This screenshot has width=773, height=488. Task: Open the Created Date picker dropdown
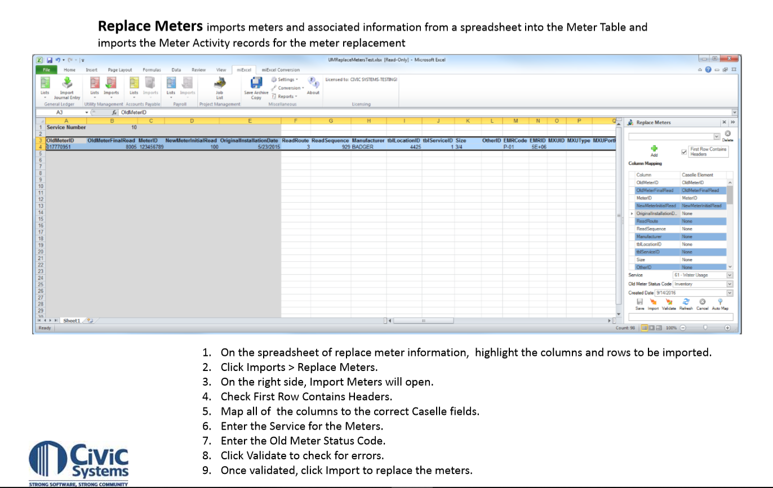pos(730,293)
